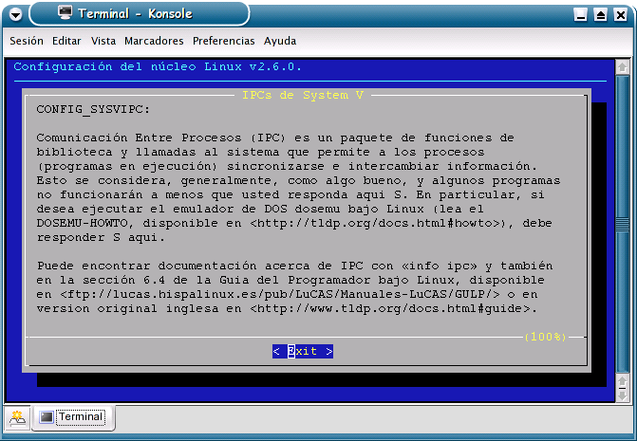
Task: Open the Ayuda menu
Action: (280, 41)
